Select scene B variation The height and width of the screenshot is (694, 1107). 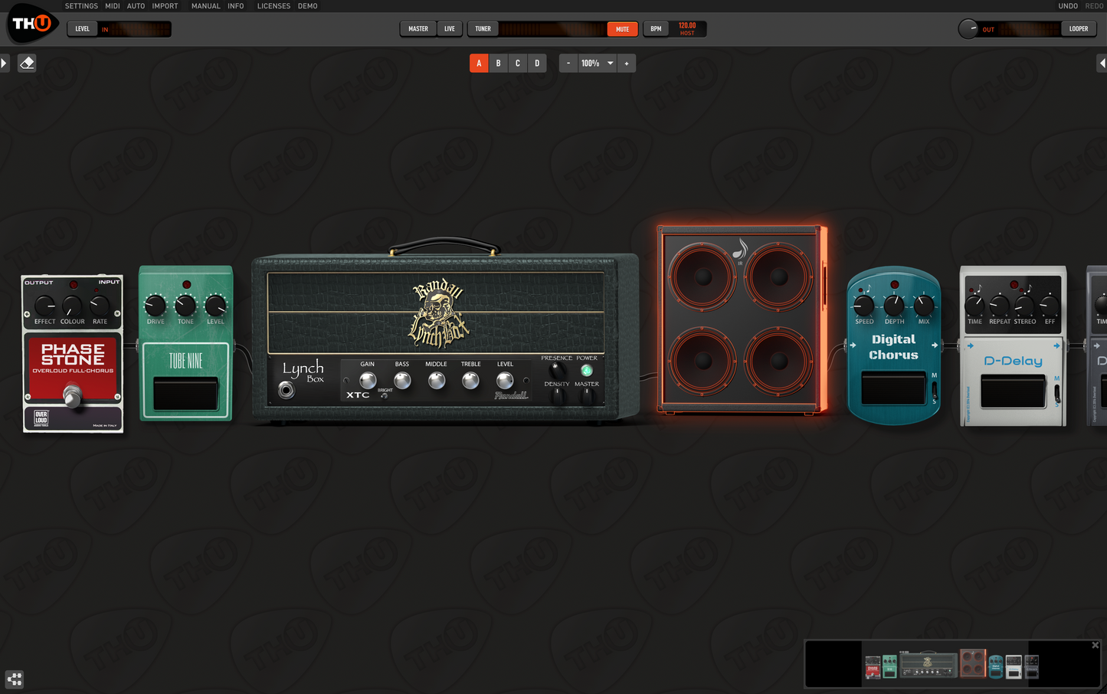[498, 64]
